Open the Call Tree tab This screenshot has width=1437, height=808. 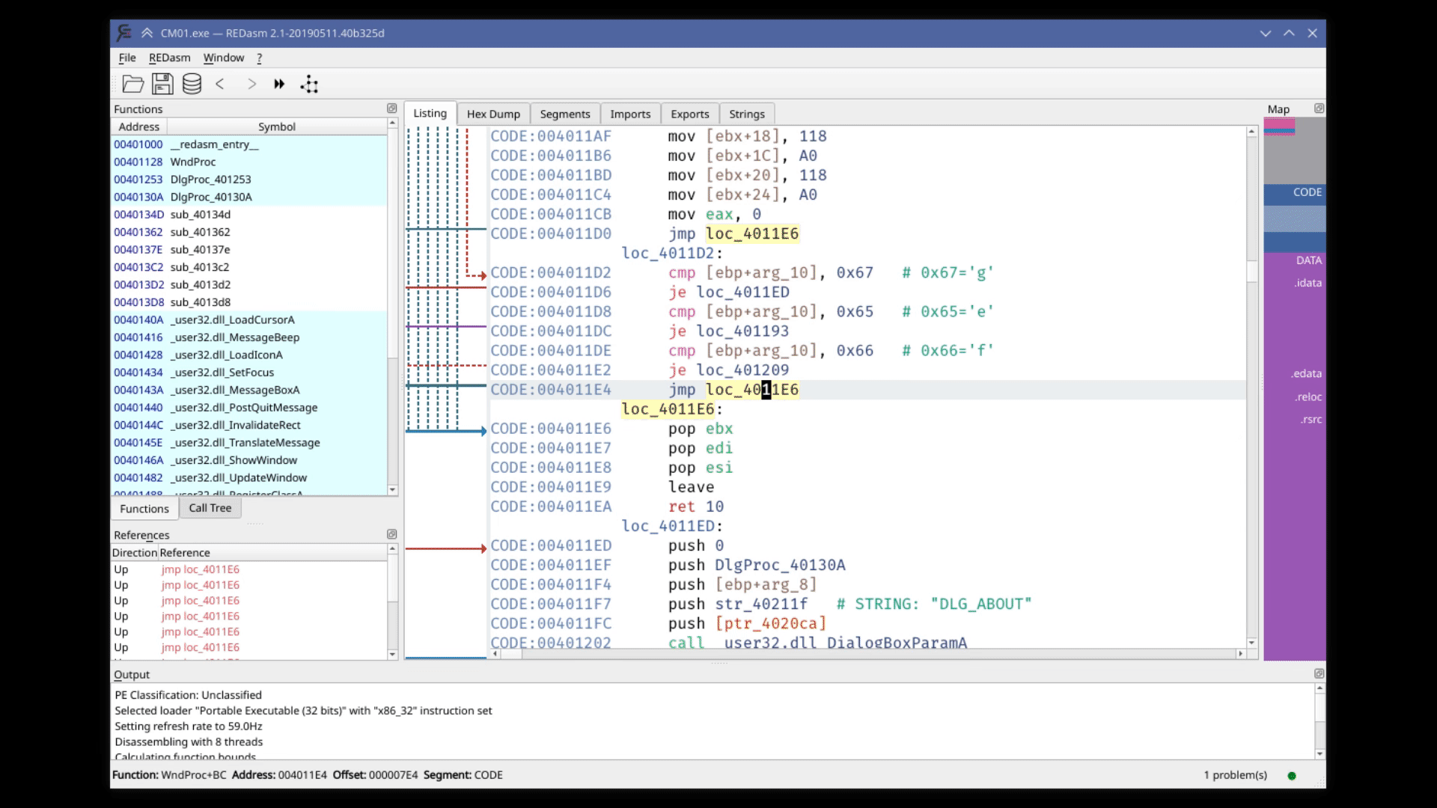pyautogui.click(x=210, y=508)
